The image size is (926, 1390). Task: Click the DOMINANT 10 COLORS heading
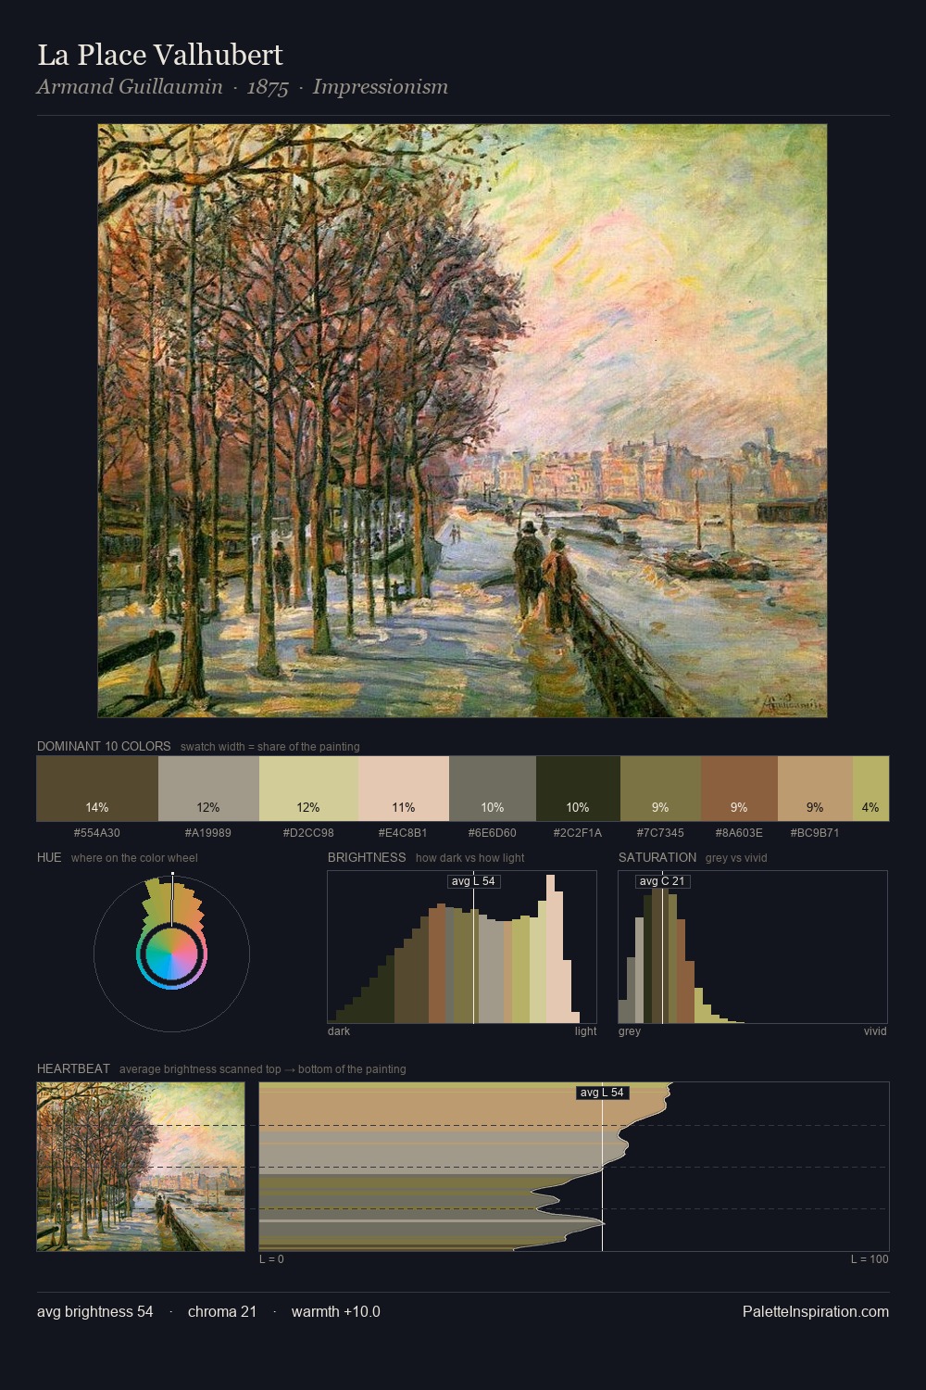(104, 746)
